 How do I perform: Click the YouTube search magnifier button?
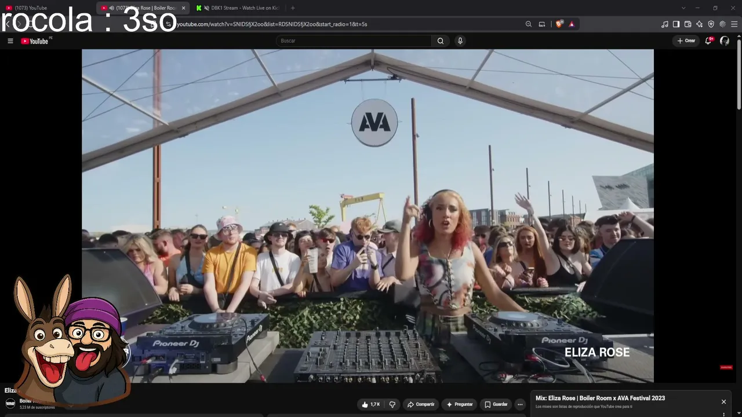(x=441, y=41)
